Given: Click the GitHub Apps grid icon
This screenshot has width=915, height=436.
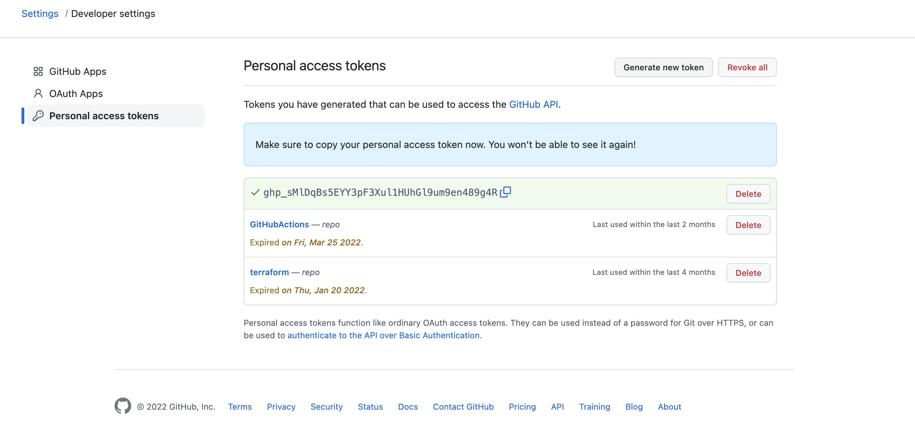Looking at the screenshot, I should coord(38,71).
